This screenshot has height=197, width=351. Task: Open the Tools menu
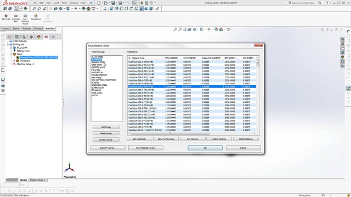(64, 3)
